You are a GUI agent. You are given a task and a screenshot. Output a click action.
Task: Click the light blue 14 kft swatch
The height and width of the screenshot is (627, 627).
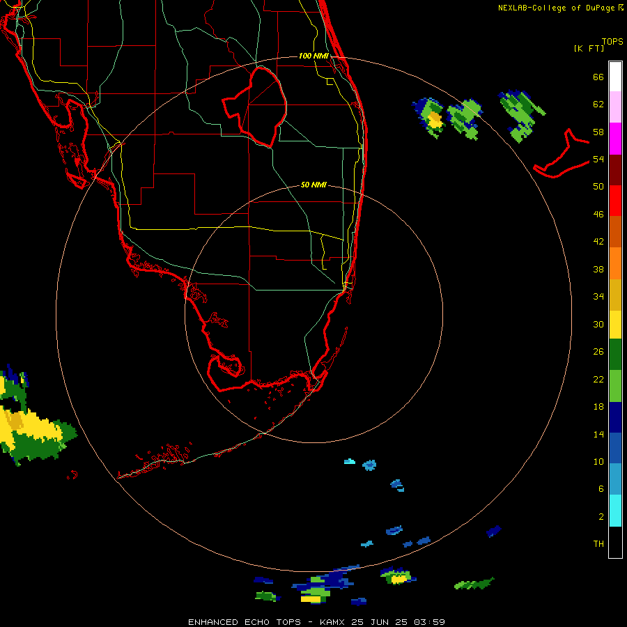(615, 479)
